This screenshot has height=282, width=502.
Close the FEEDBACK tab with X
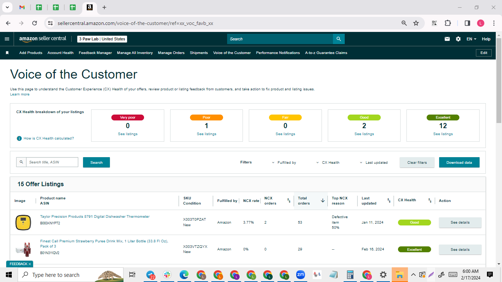tap(30, 264)
